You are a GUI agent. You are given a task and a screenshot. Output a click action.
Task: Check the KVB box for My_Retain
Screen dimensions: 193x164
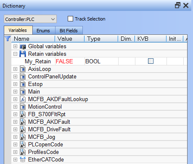coord(151,61)
